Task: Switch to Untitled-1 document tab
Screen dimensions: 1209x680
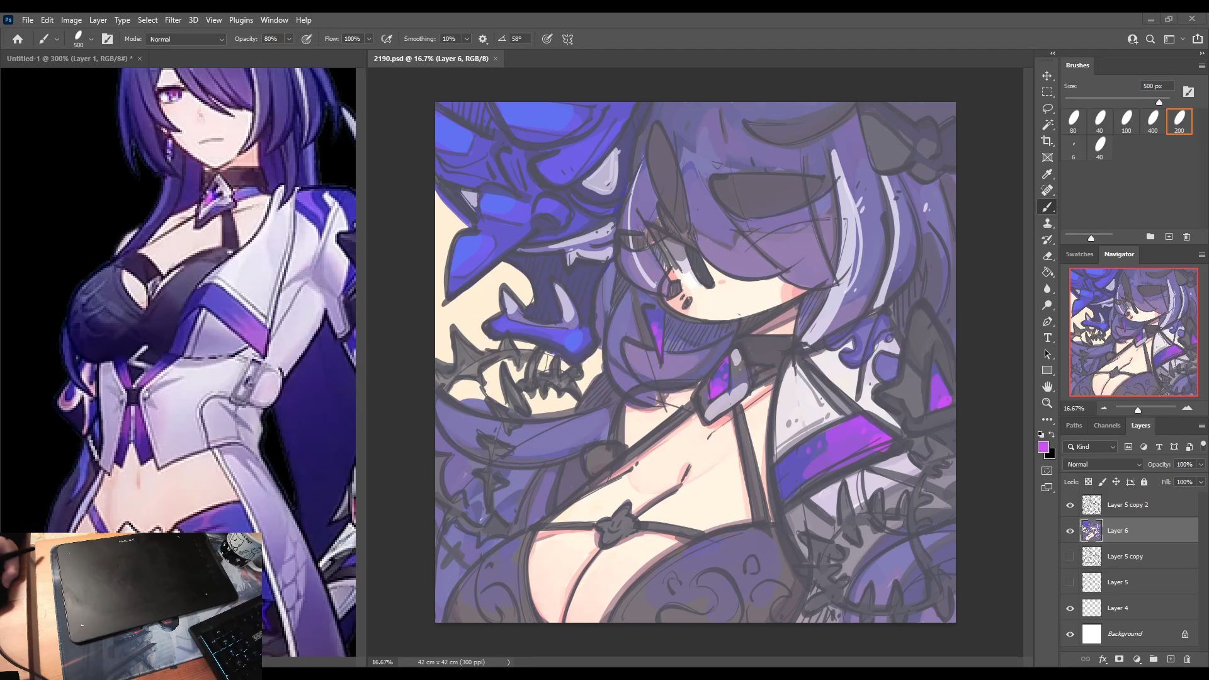Action: coord(69,59)
